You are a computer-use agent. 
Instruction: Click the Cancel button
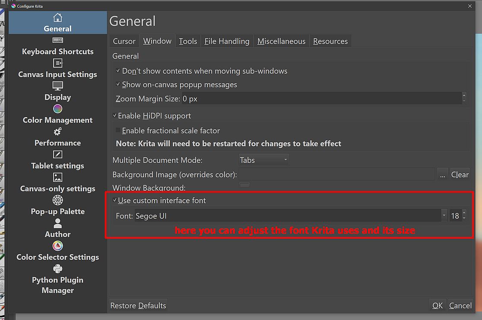460,305
